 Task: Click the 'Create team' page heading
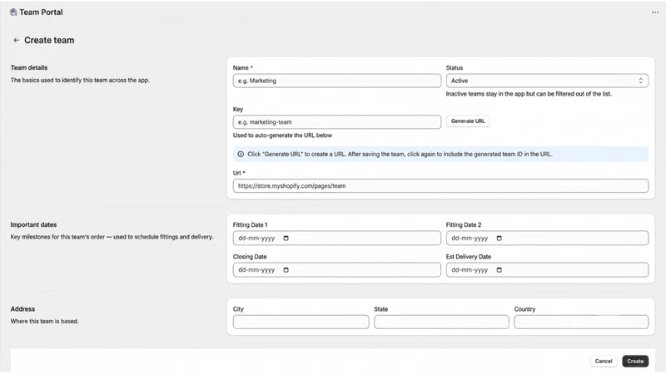tap(49, 40)
